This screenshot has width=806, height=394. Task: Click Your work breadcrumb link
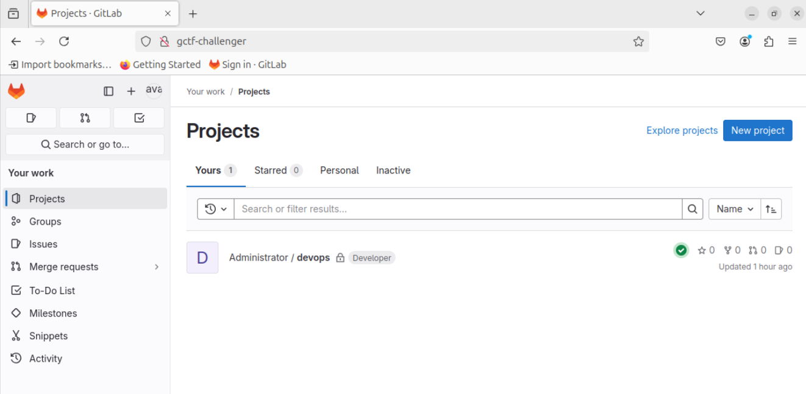(205, 91)
